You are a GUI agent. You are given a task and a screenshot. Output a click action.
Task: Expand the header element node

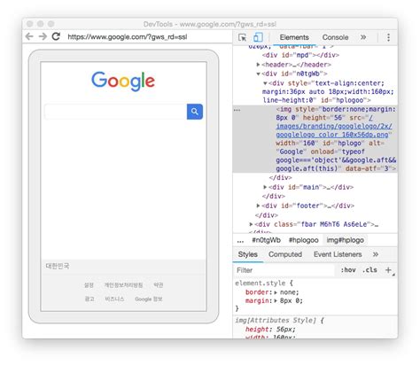[x=258, y=65]
